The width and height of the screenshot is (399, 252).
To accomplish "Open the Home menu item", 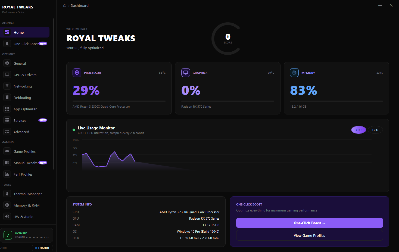I will point(25,32).
